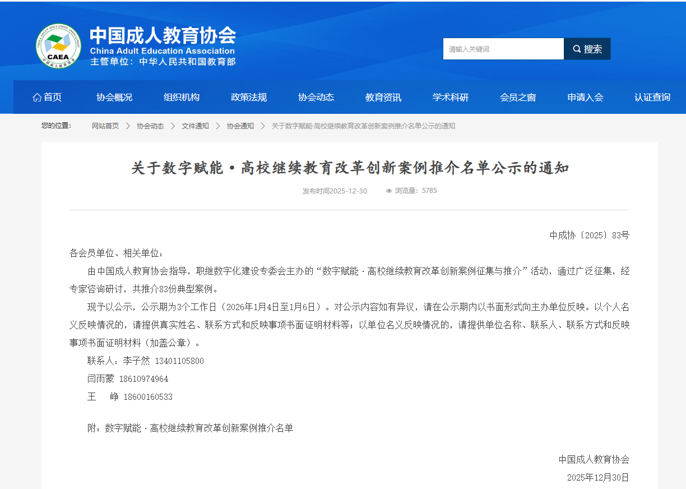Open the 协会概况 navigation menu
This screenshot has width=686, height=489.
tap(114, 97)
